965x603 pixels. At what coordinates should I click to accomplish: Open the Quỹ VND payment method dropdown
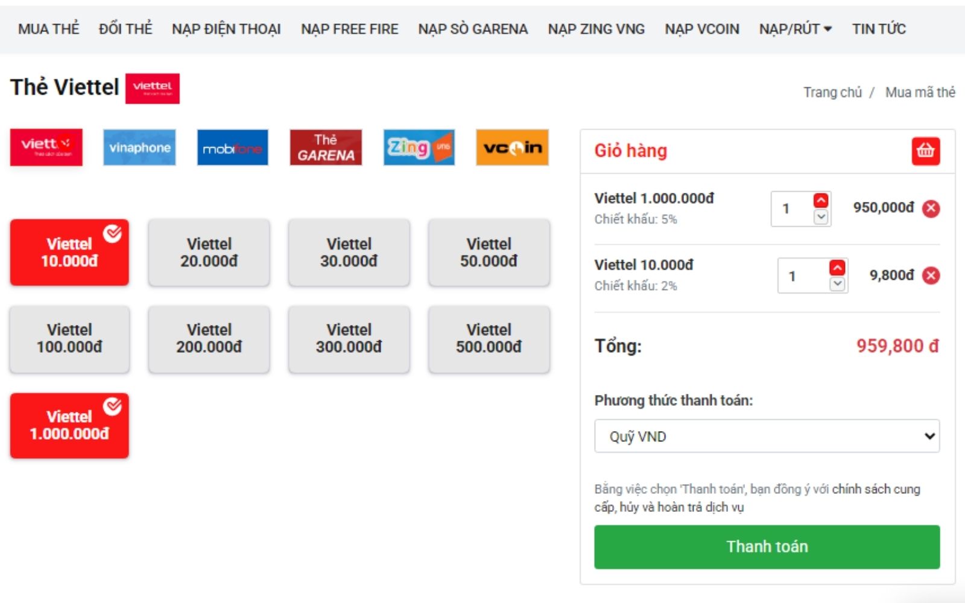[767, 436]
